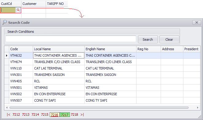
Task: Click the magnifier lookup icon in CustCd cell
Action: point(18,10)
